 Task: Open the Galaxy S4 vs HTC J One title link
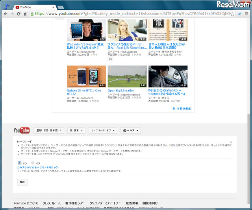(x=84, y=91)
